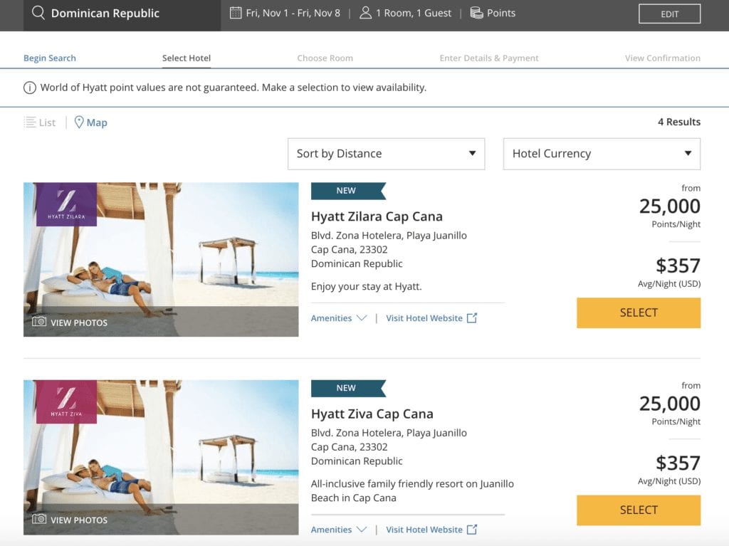The width and height of the screenshot is (729, 546).
Task: Switch to Map view
Action: [96, 122]
